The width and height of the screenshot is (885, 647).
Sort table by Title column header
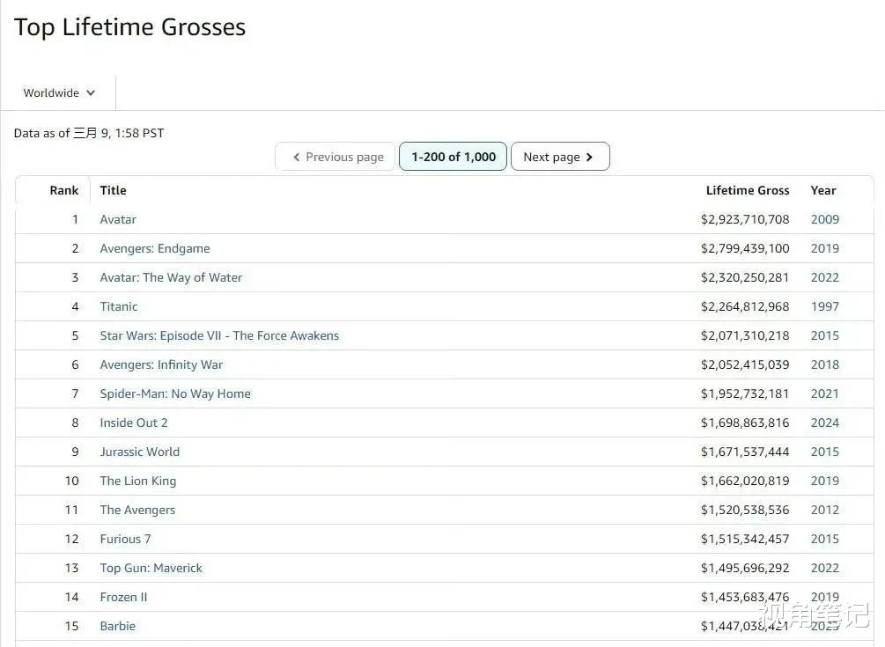click(x=113, y=191)
